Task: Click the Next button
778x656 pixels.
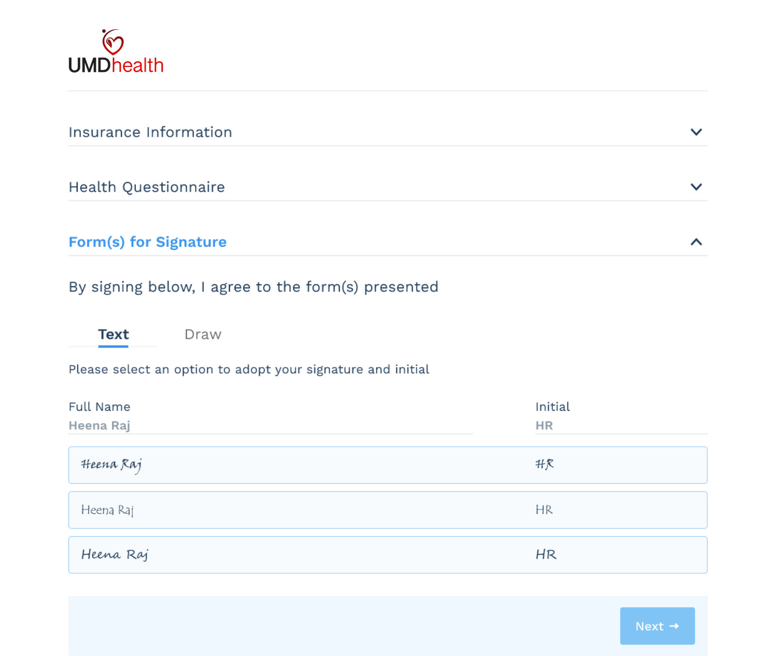Action: point(657,626)
